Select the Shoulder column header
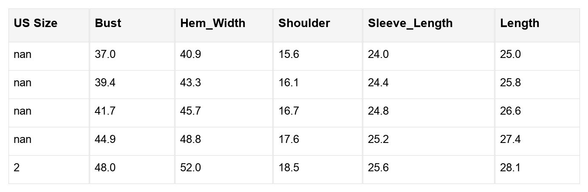Image resolution: width=588 pixels, height=192 pixels. tap(304, 23)
